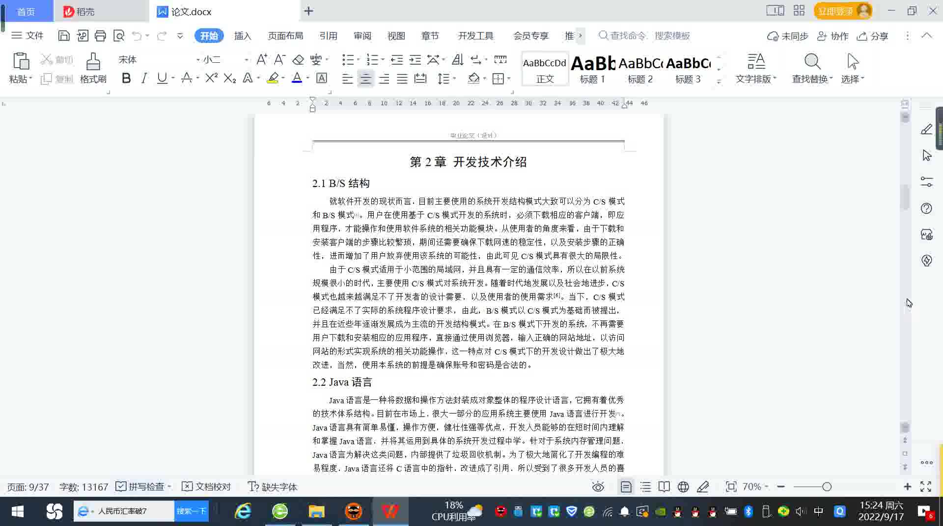Screen dimensions: 943x526
Task: Toggle Bold formatting
Action: click(x=126, y=79)
